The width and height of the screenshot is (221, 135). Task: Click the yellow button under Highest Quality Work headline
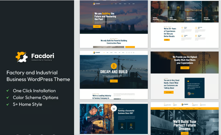coord(185,68)
